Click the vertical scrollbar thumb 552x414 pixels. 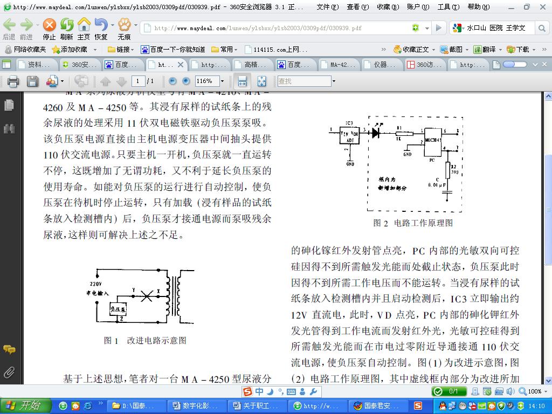[548, 209]
